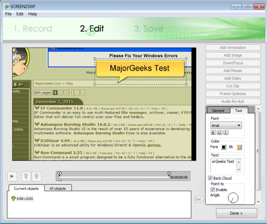Toggle Italic font style button
The width and height of the screenshot is (267, 224).
point(226,133)
